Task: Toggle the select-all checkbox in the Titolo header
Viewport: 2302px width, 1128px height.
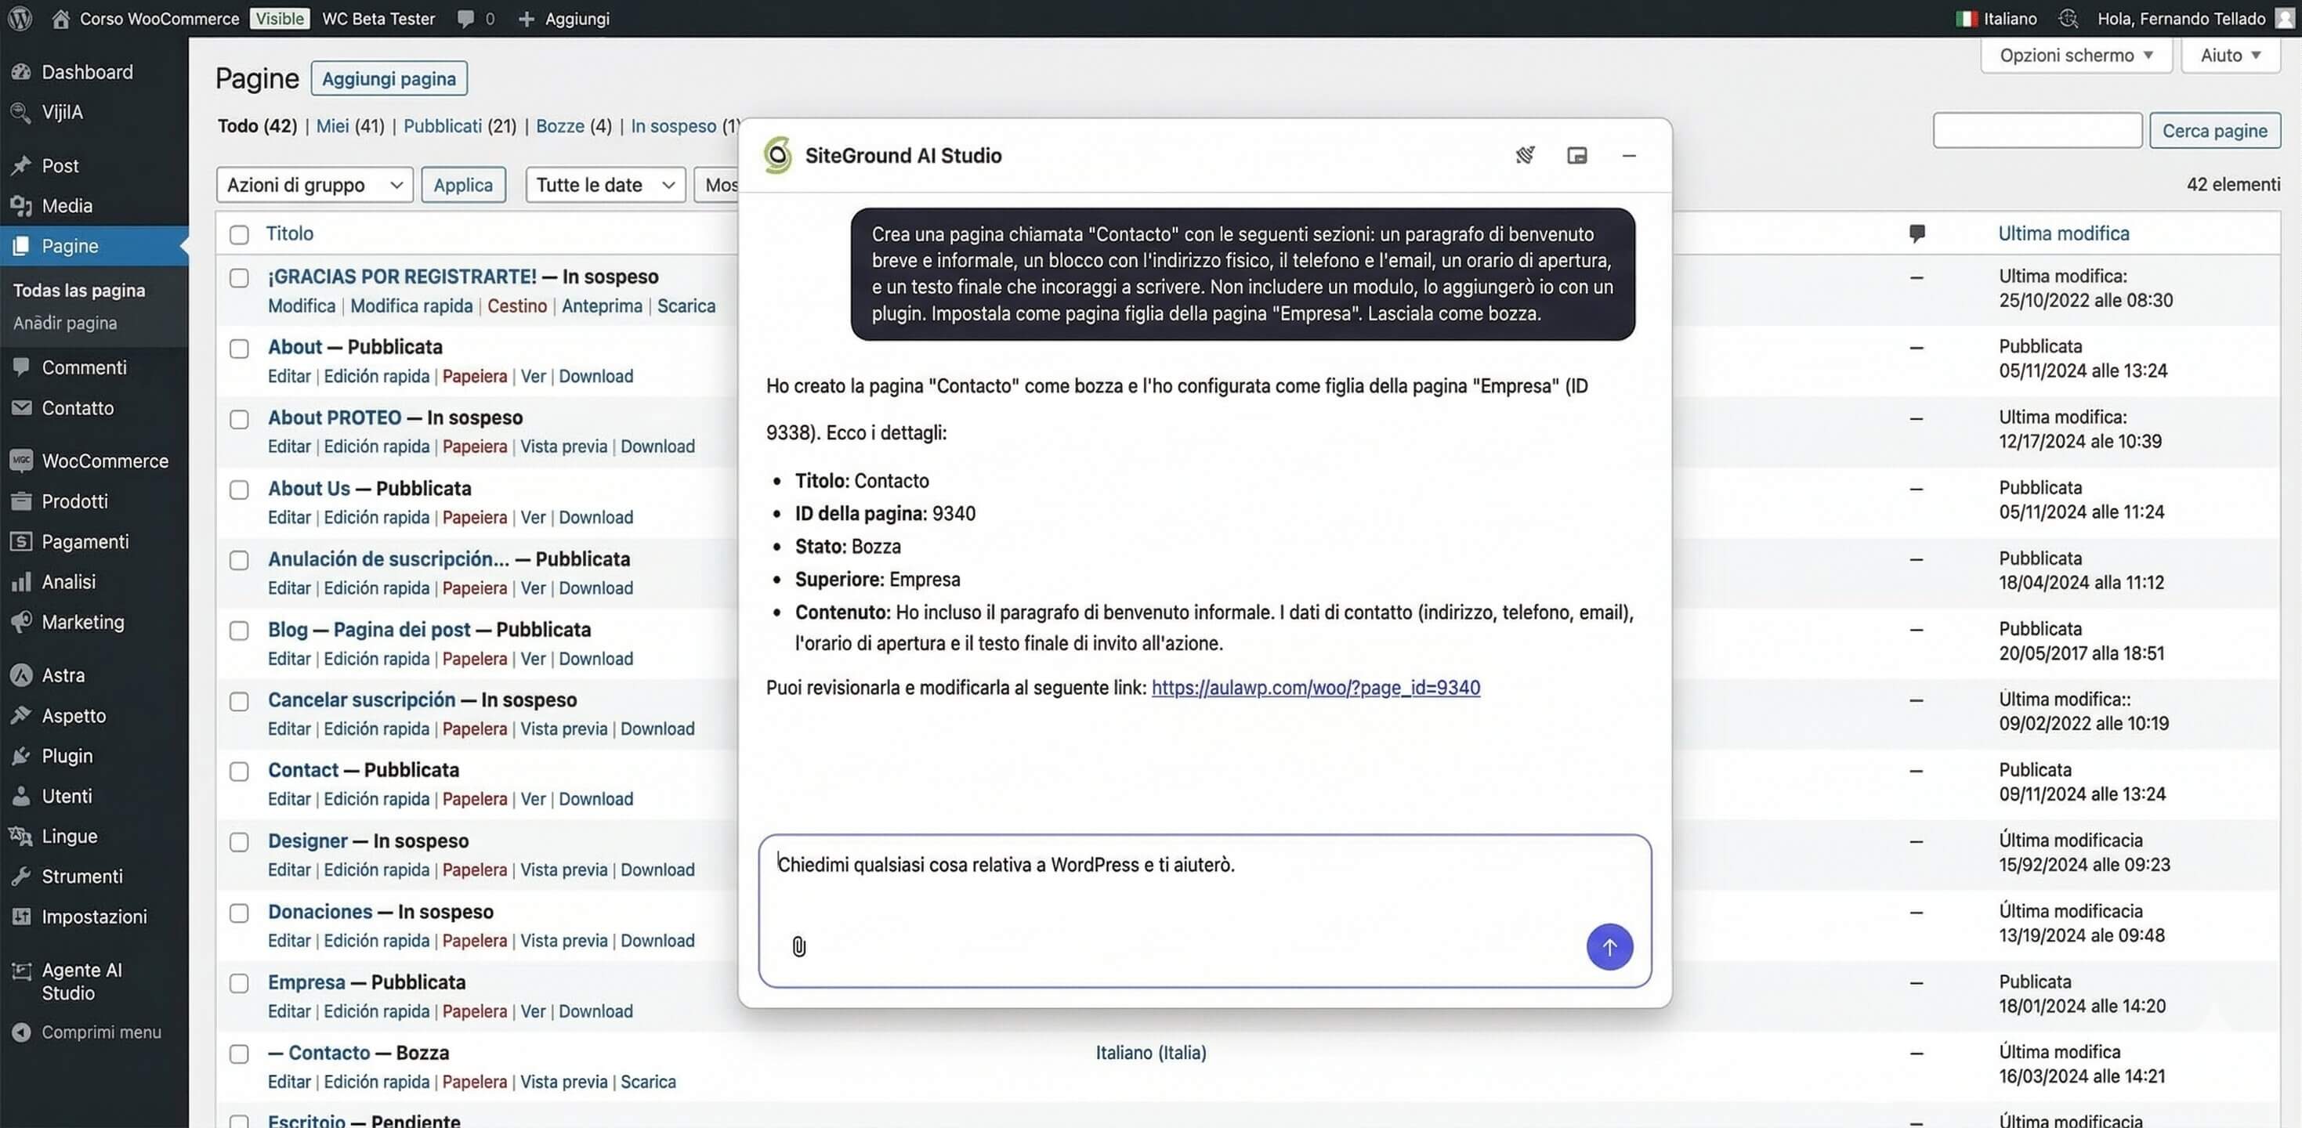Action: 239,235
